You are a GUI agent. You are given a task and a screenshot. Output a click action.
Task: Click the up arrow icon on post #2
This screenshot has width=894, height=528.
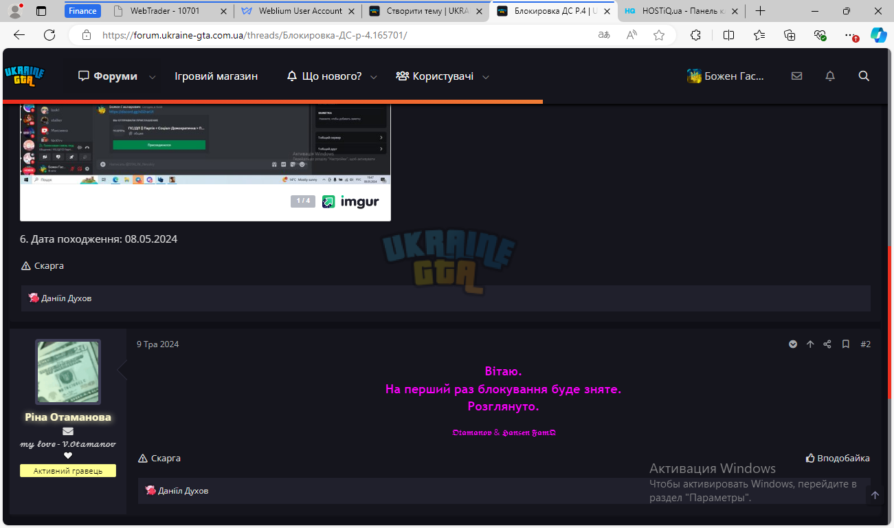(x=810, y=344)
